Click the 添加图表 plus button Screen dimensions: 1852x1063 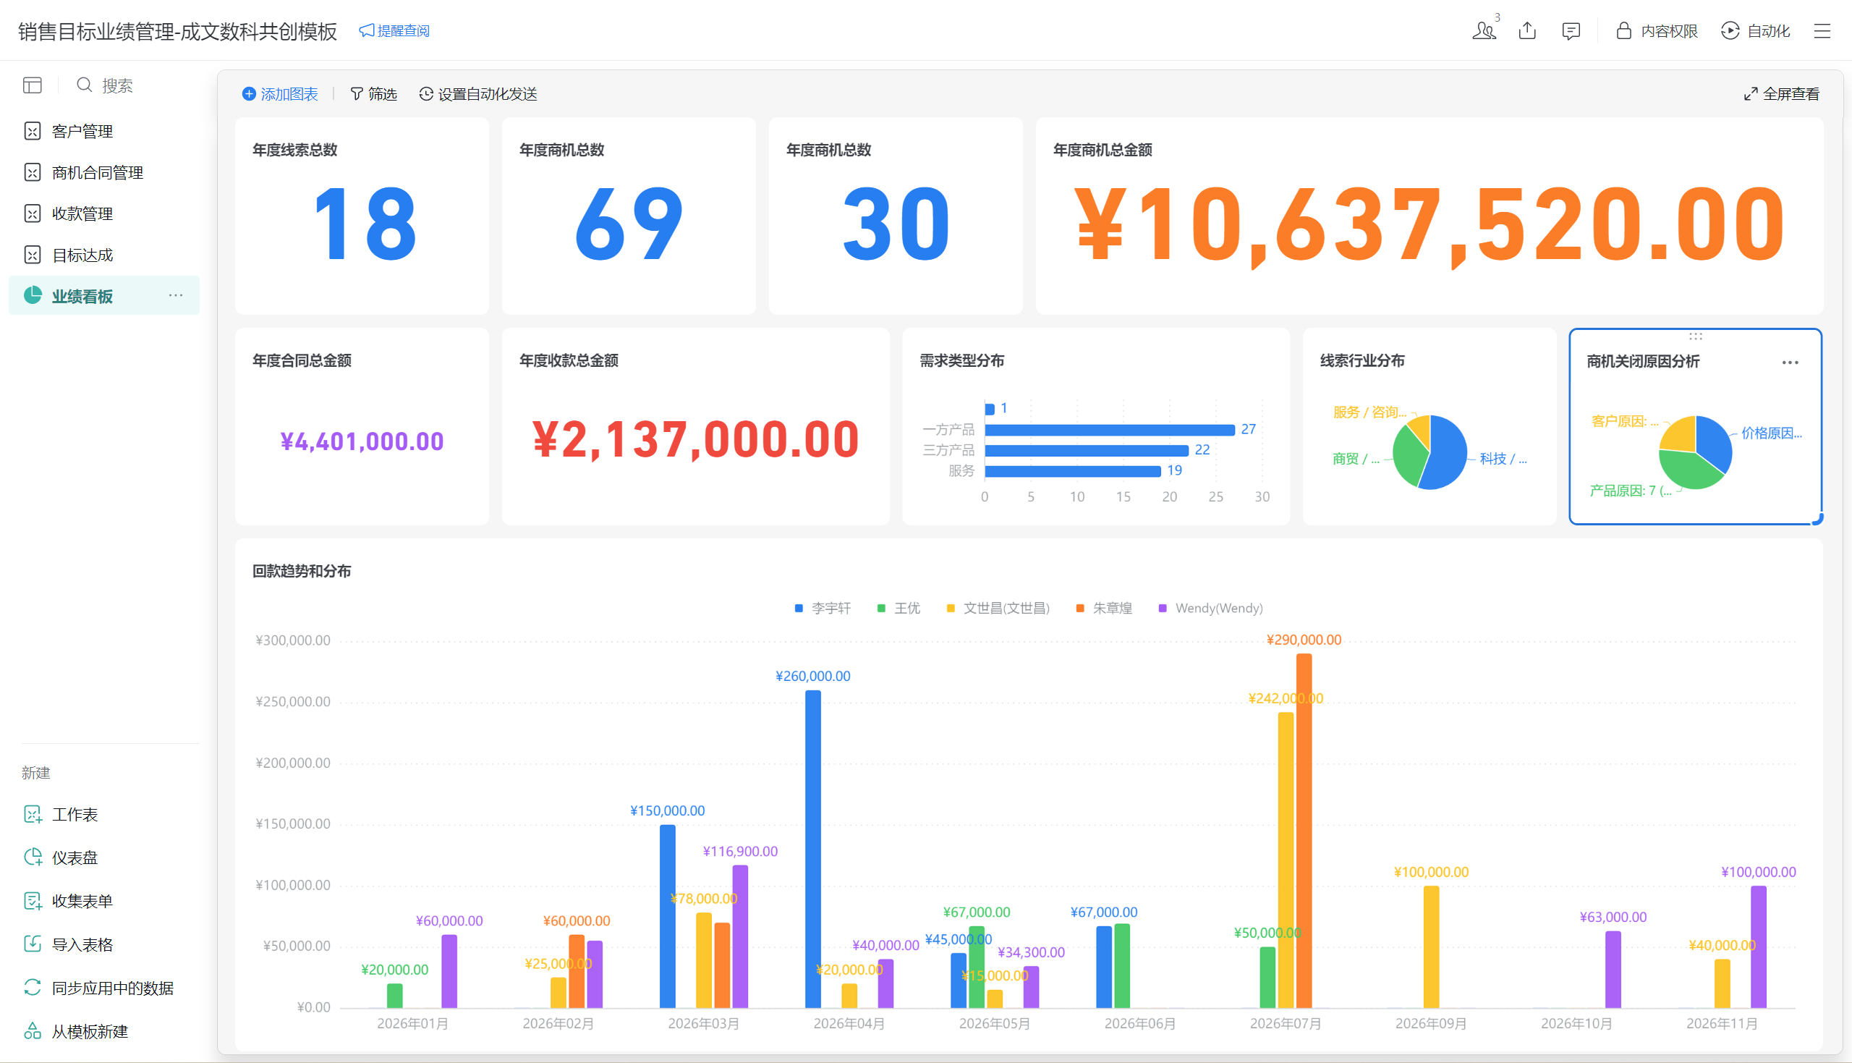coord(279,94)
